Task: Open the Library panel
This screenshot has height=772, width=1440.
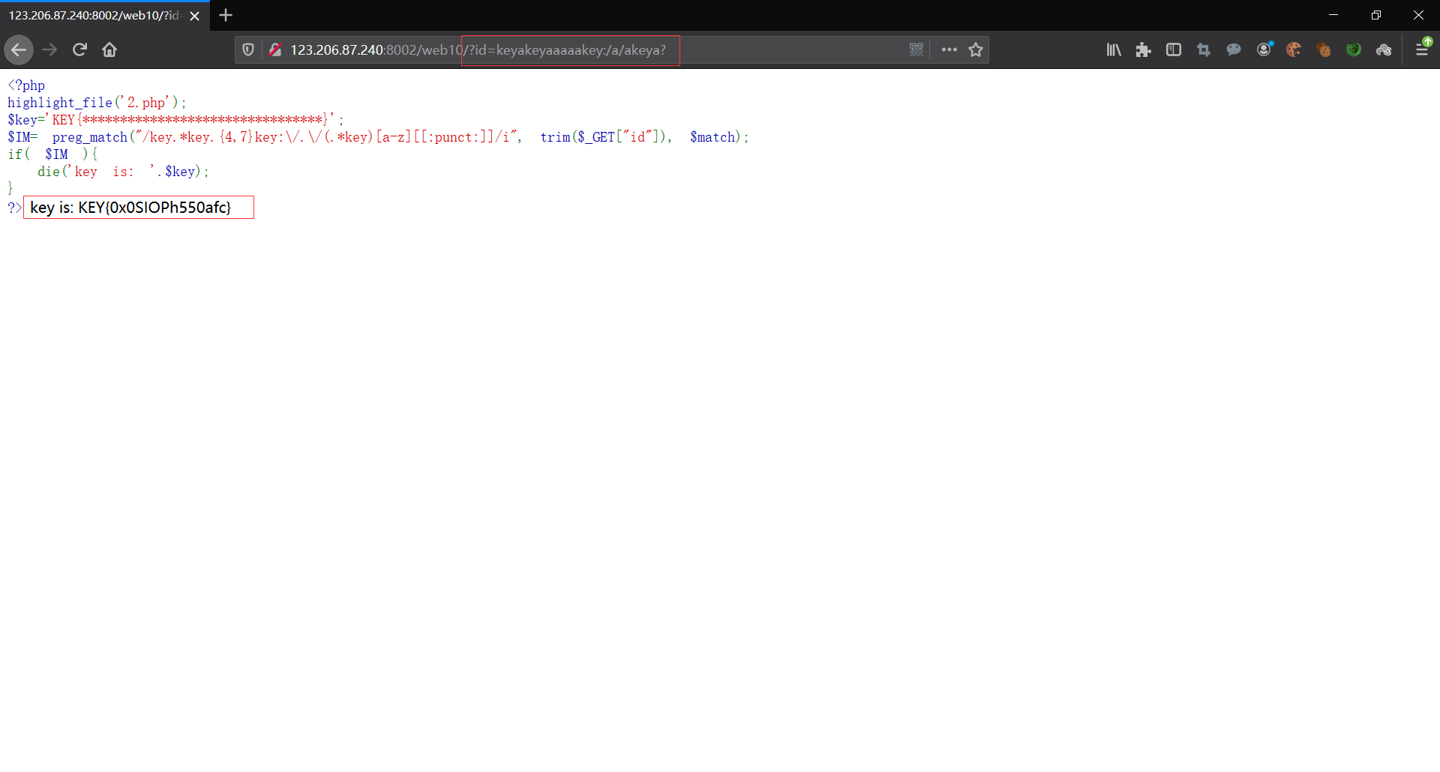Action: pos(1115,49)
